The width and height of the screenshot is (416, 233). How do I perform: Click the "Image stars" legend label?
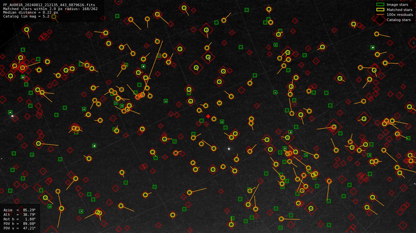397,5
